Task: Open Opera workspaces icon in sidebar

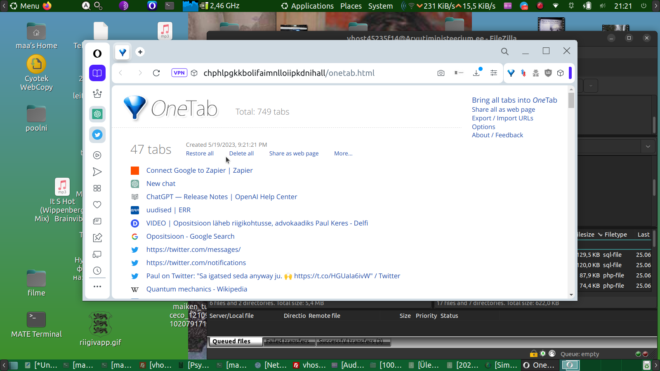Action: click(97, 73)
